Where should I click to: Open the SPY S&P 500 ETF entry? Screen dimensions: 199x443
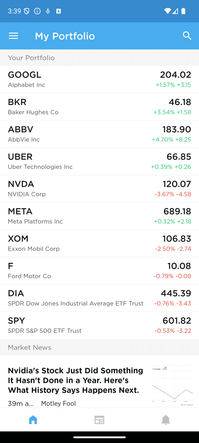99,325
